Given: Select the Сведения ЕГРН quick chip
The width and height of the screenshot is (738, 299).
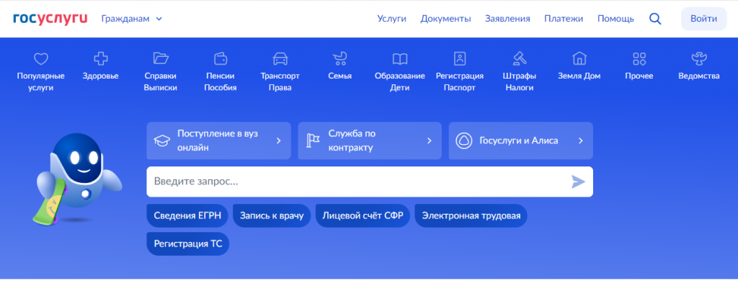Looking at the screenshot, I should pos(187,216).
